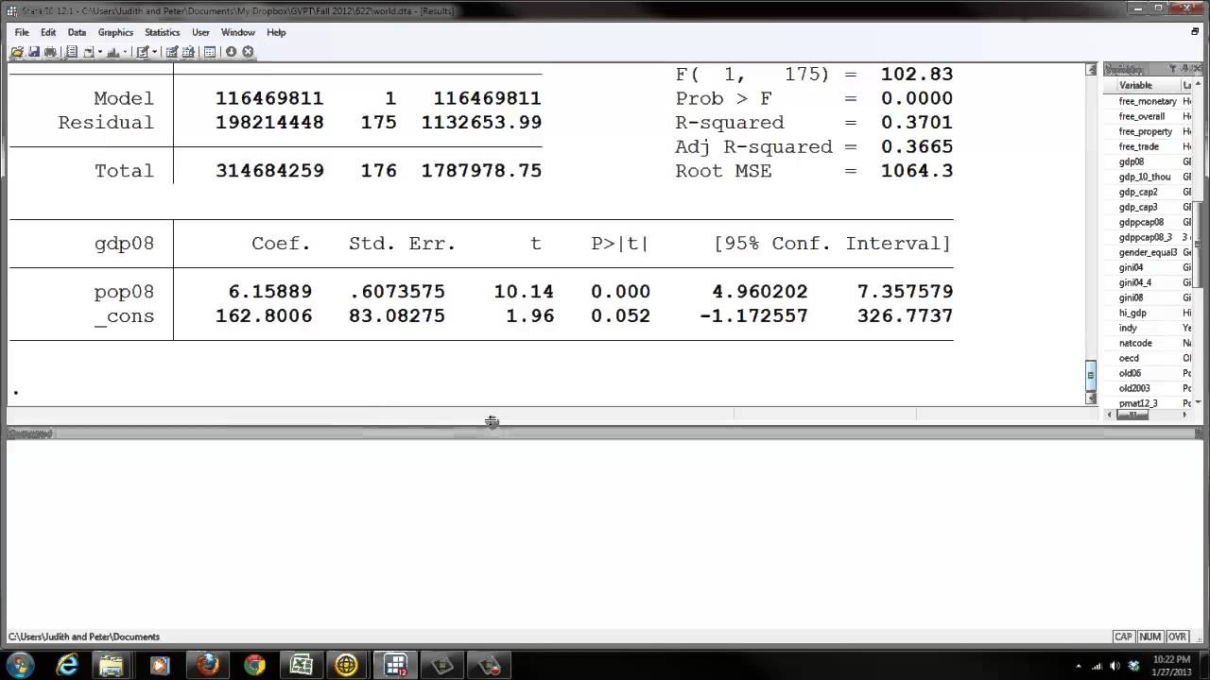
Task: Open the Edit menu
Action: 48,32
